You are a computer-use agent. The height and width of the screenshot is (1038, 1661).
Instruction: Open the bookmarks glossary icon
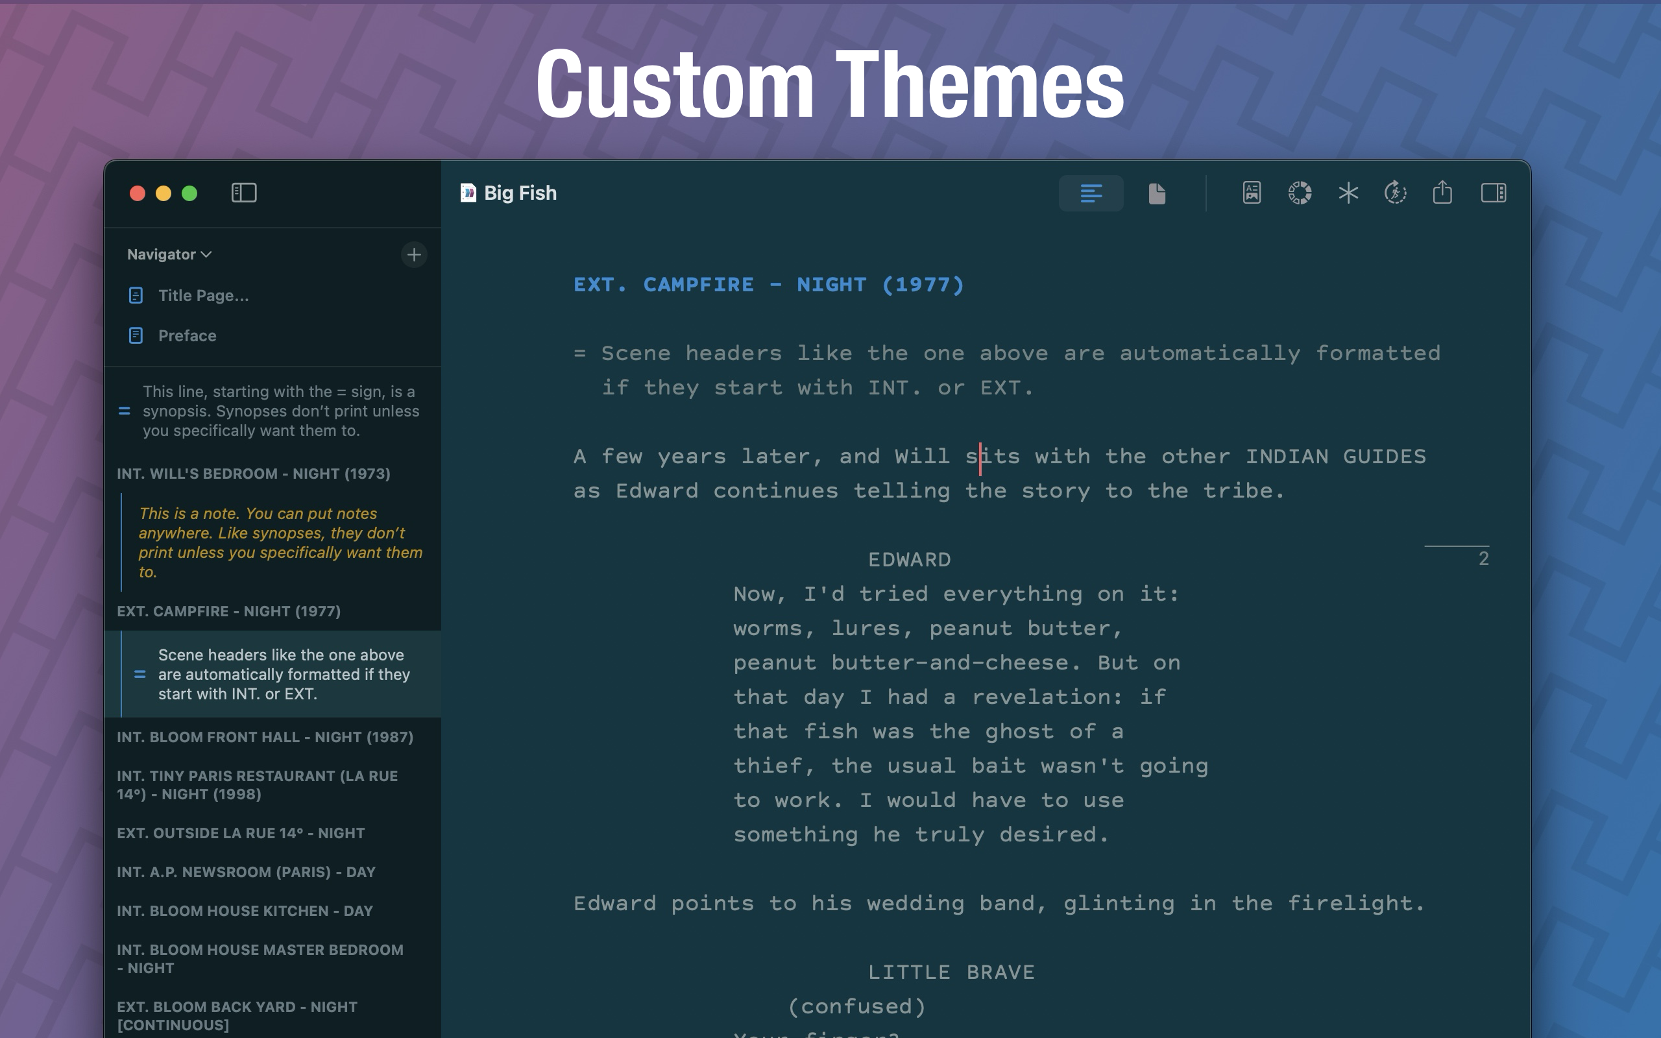[x=1251, y=193]
